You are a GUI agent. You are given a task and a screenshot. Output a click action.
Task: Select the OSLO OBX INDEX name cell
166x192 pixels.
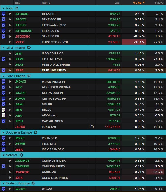[64, 178]
